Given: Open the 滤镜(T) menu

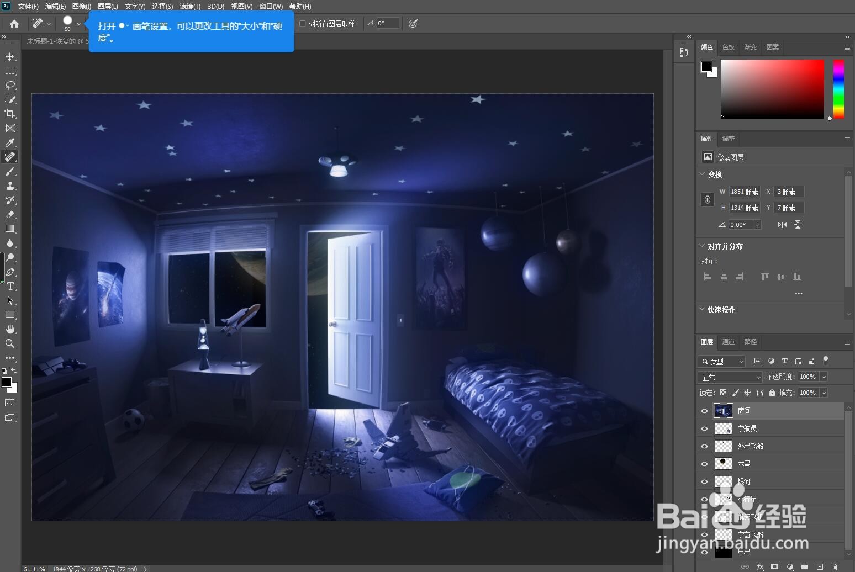Looking at the screenshot, I should tap(190, 7).
